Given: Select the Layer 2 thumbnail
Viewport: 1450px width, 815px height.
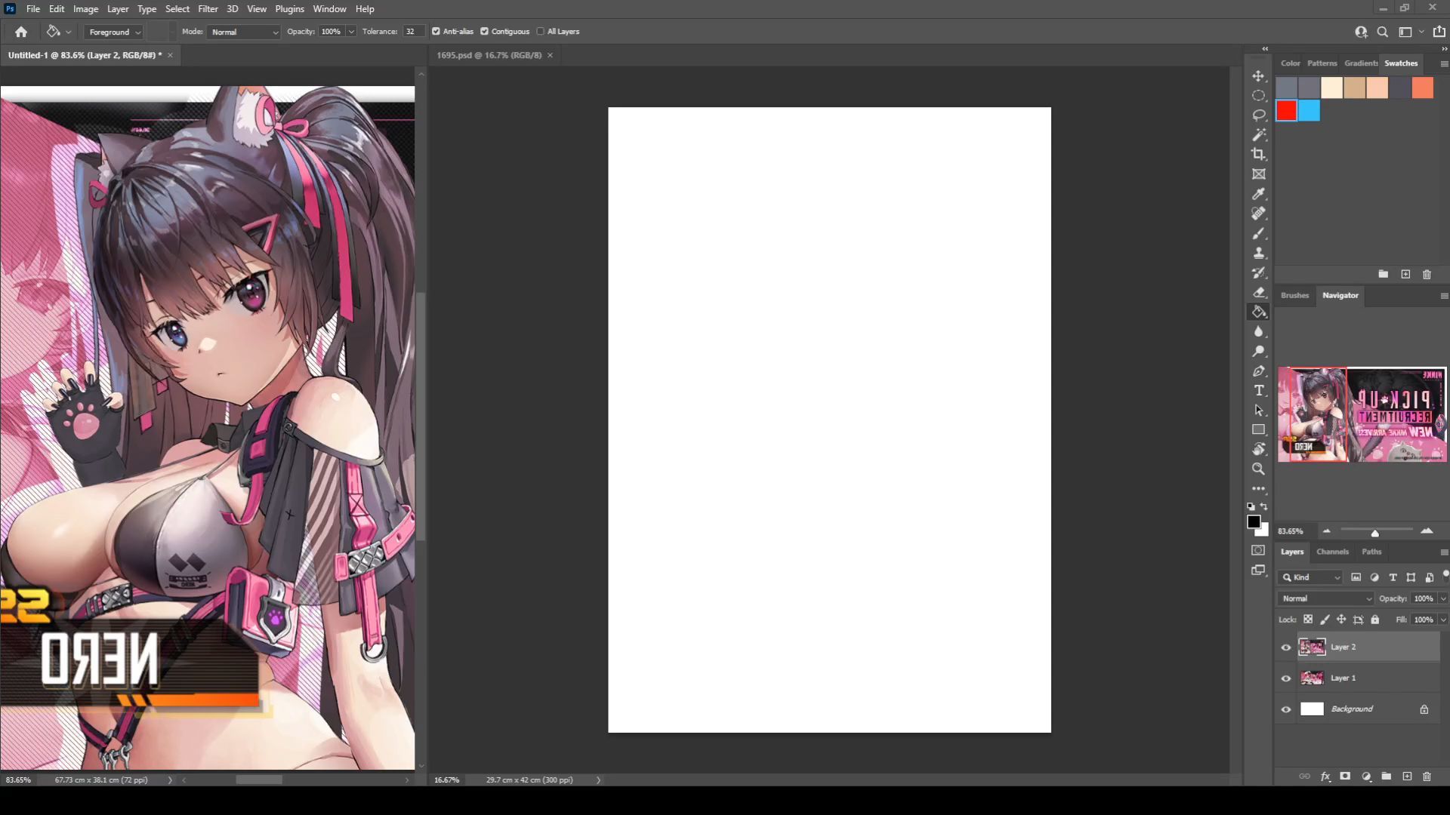Looking at the screenshot, I should 1312,647.
